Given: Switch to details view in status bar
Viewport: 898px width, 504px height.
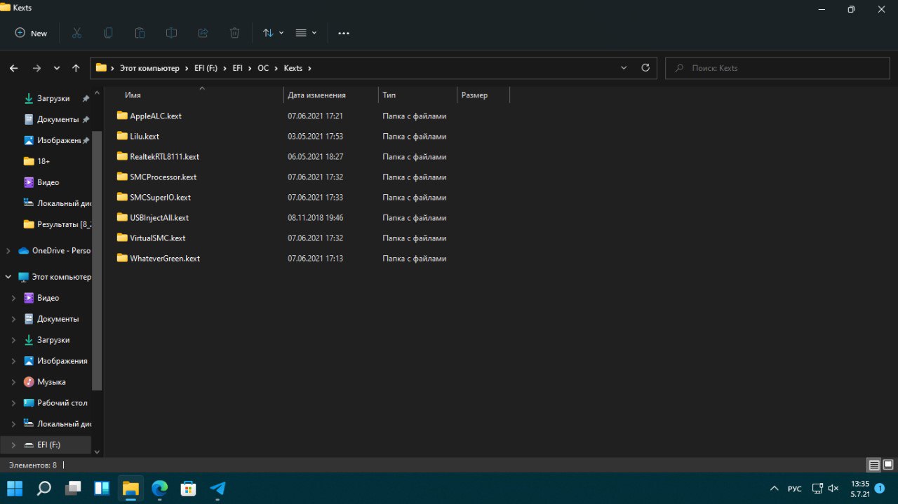Looking at the screenshot, I should point(873,465).
